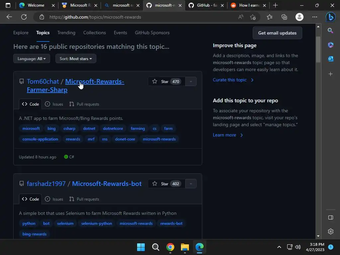This screenshot has width=340, height=255.
Task: Open the Favorites list icon
Action: click(270, 17)
